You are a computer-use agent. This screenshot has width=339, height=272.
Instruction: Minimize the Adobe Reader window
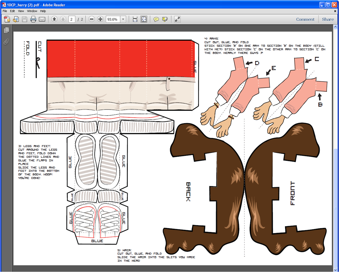[x=322, y=5]
